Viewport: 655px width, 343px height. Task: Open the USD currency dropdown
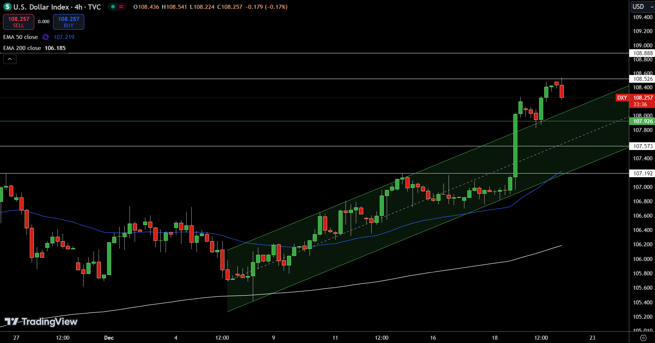(x=643, y=7)
